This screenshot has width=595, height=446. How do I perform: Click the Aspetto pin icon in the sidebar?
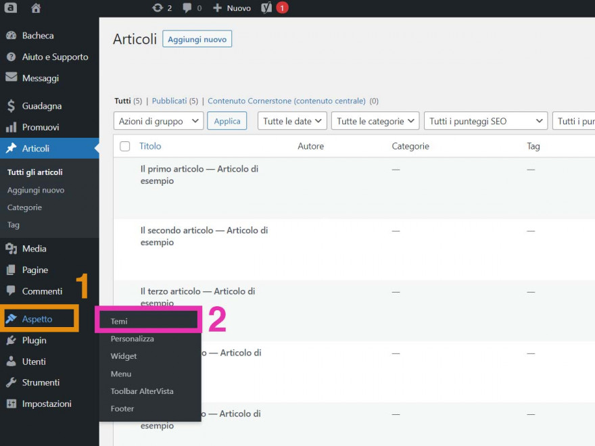click(x=11, y=318)
